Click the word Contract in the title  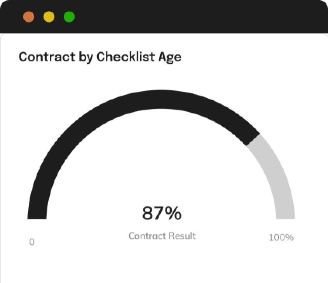tap(47, 57)
